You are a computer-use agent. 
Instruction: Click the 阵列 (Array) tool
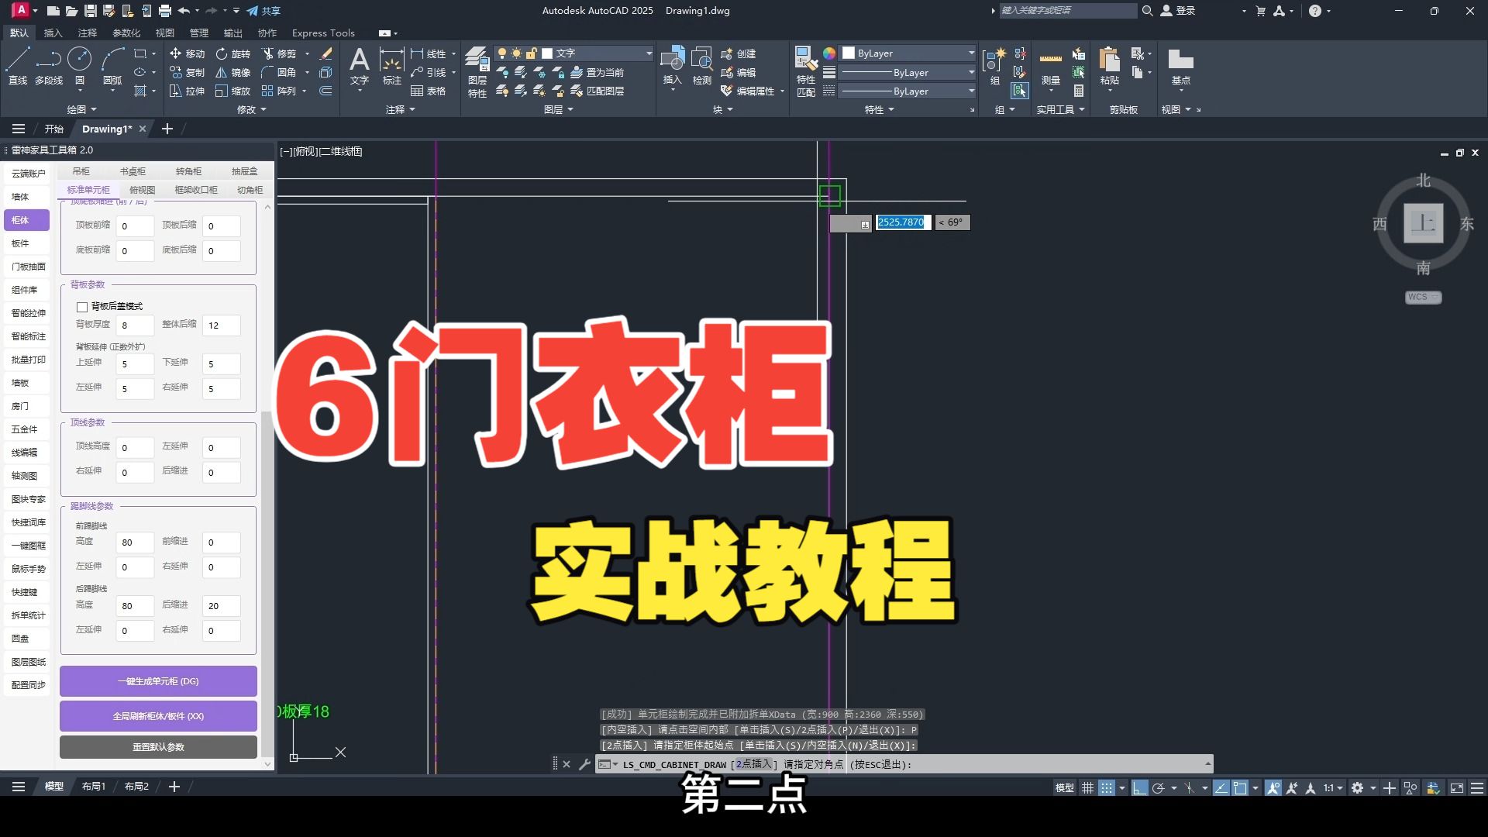point(279,91)
